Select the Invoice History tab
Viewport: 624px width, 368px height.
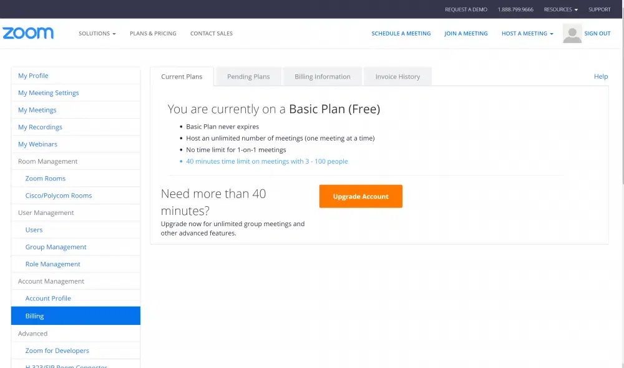397,77
